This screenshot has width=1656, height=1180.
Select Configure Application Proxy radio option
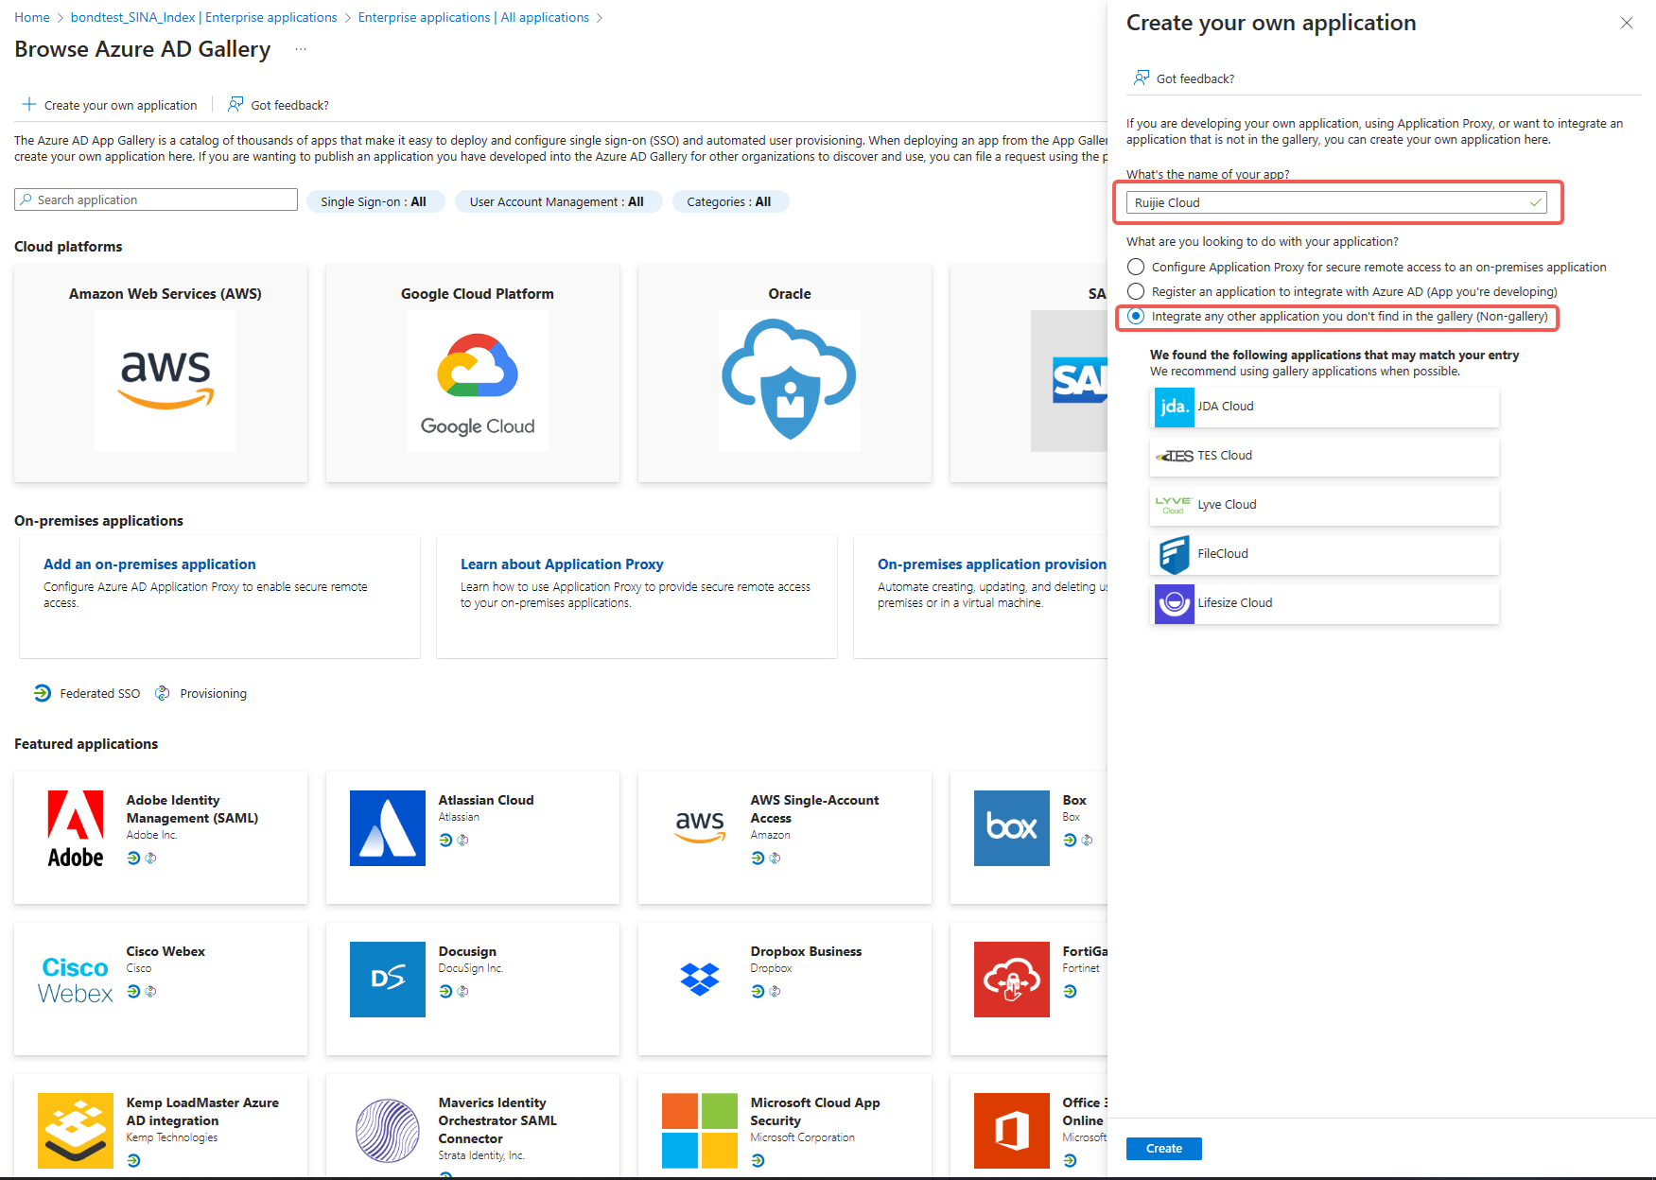click(1136, 268)
